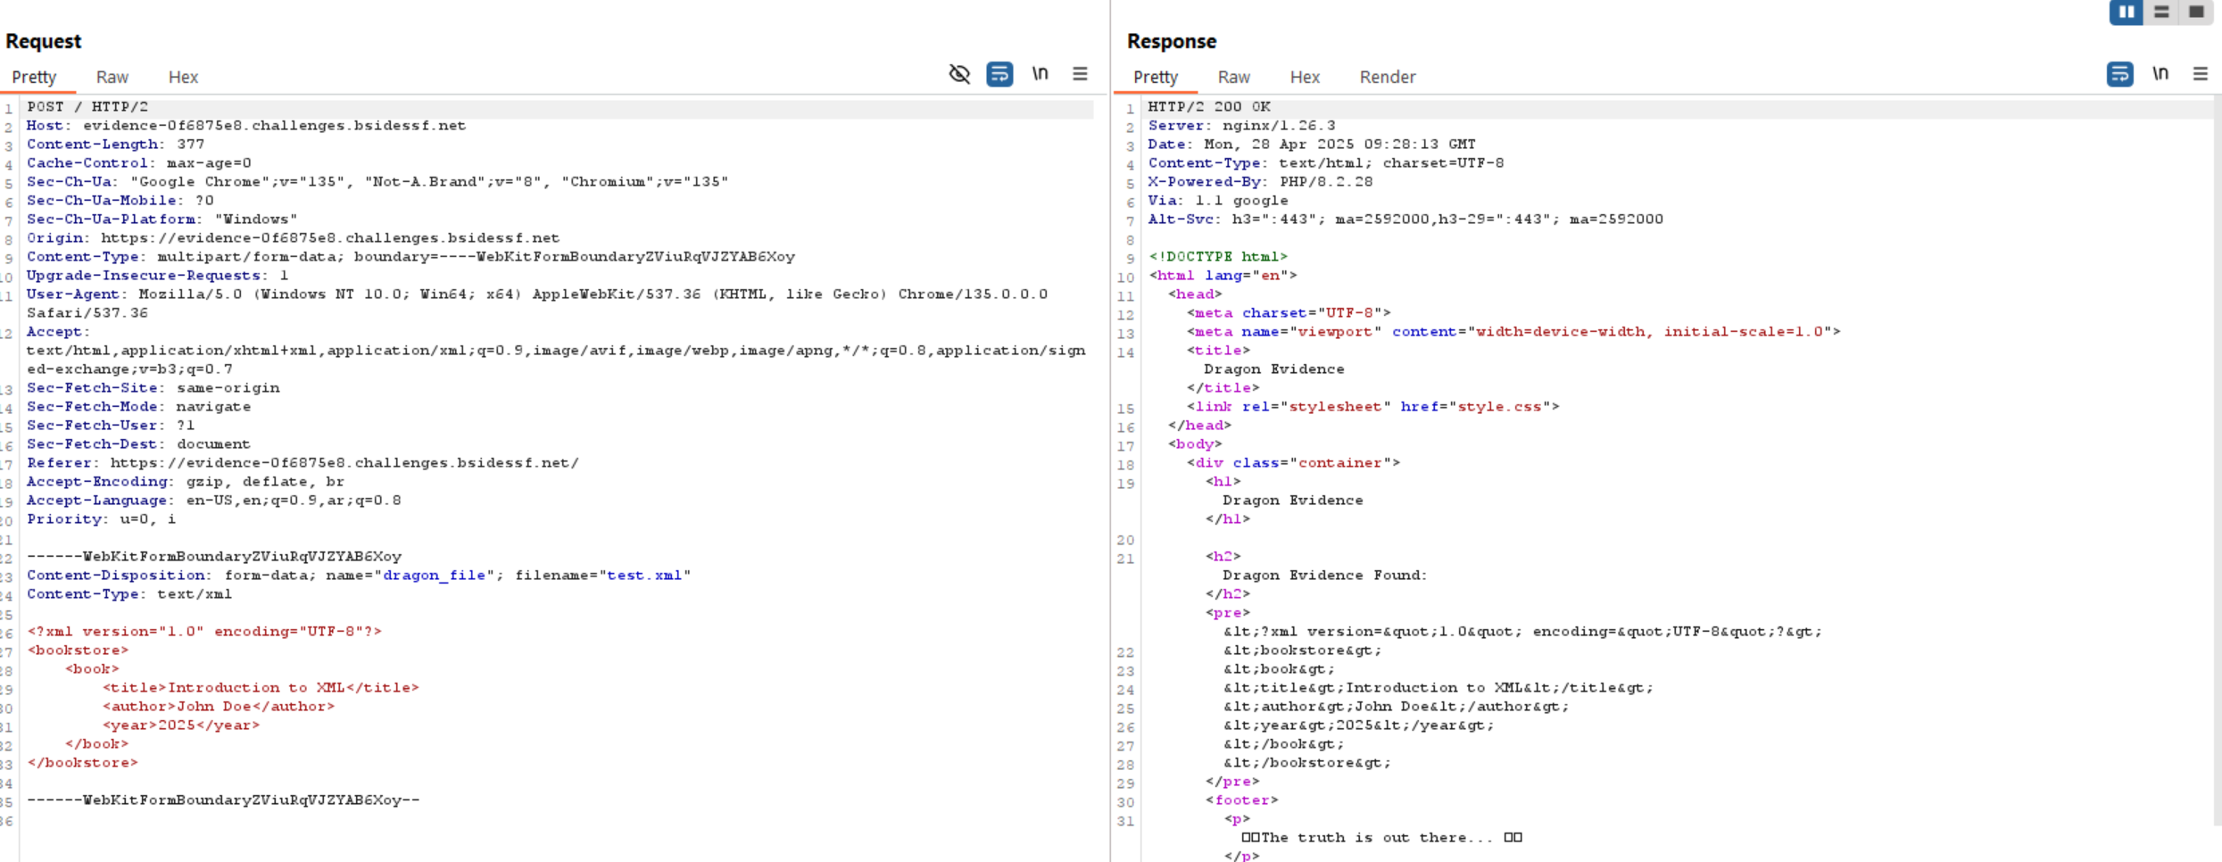This screenshot has width=2222, height=862.
Task: Select combined tabbed layout icon
Action: click(x=2196, y=12)
